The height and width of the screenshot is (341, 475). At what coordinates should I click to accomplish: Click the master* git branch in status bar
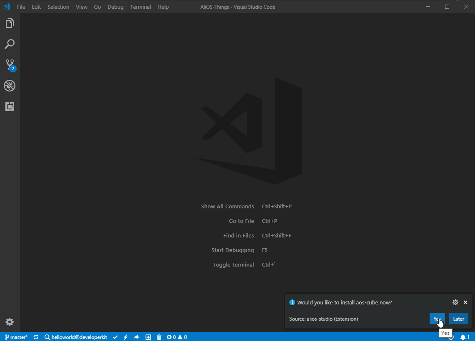[16, 337]
